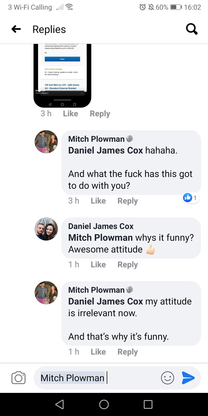
Task: Open Daniel James Cox's profile name link
Action: (101, 226)
